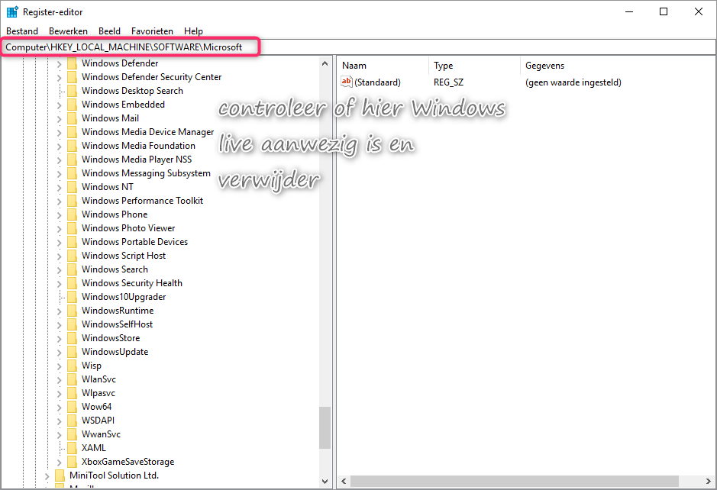Open the Beeld menu
The image size is (717, 490).
pyautogui.click(x=109, y=31)
